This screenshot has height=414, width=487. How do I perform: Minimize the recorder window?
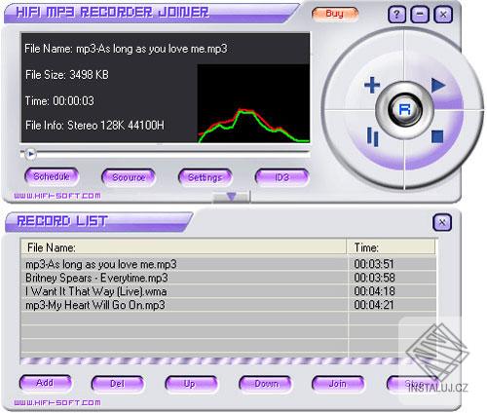420,15
